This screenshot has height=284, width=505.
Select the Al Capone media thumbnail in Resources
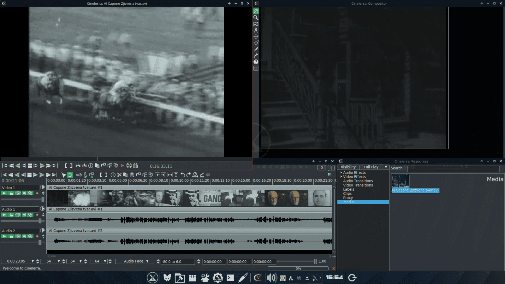click(400, 180)
